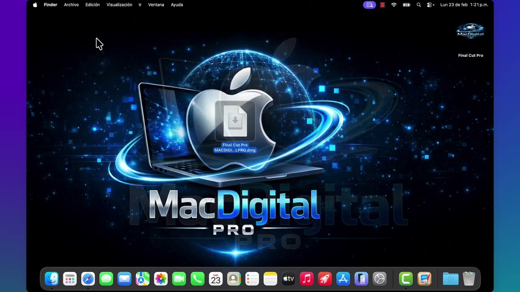Image resolution: width=520 pixels, height=292 pixels.
Task: Open the yellow Notes app
Action: (270, 279)
